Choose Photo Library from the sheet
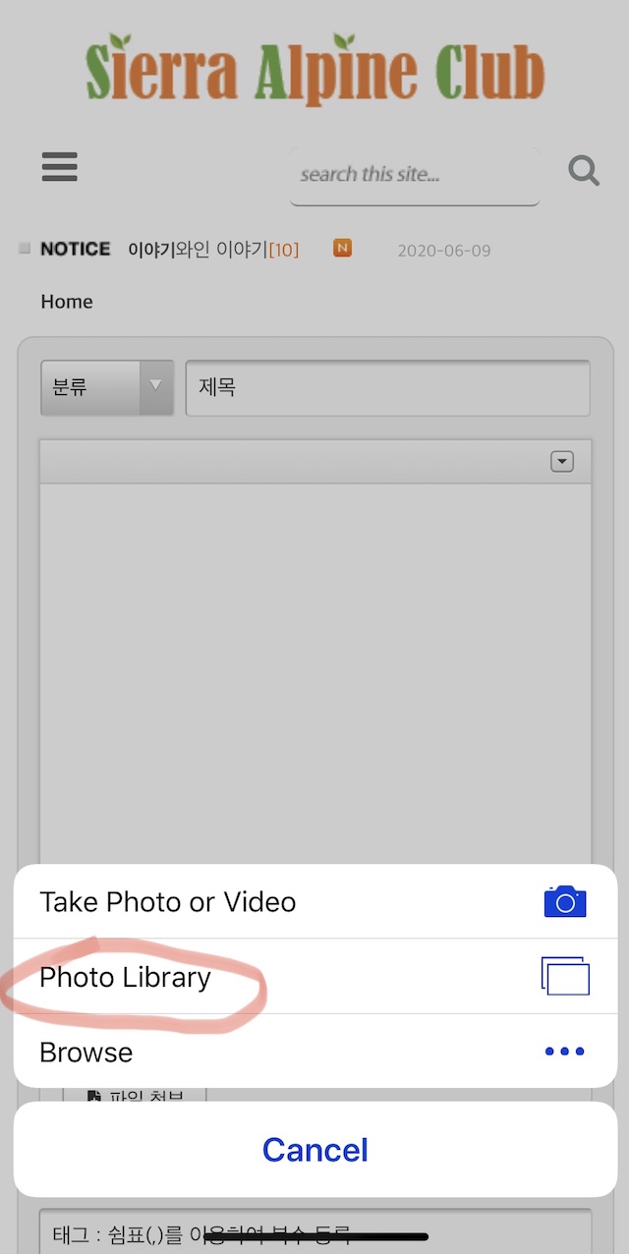 click(x=315, y=977)
